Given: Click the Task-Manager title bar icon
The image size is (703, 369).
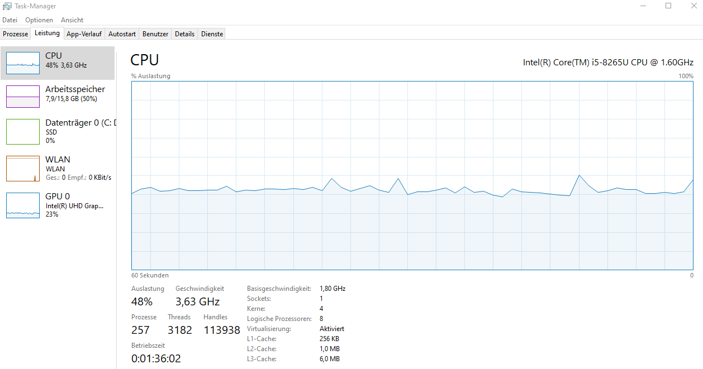Looking at the screenshot, I should [7, 6].
